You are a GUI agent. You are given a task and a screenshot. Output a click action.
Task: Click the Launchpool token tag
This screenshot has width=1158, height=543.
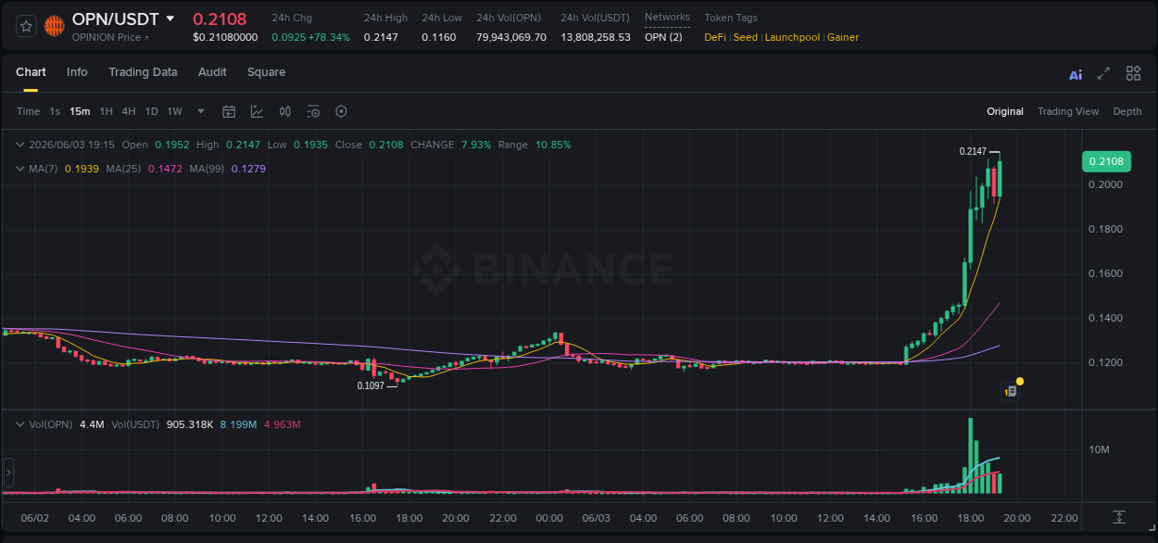tap(792, 37)
